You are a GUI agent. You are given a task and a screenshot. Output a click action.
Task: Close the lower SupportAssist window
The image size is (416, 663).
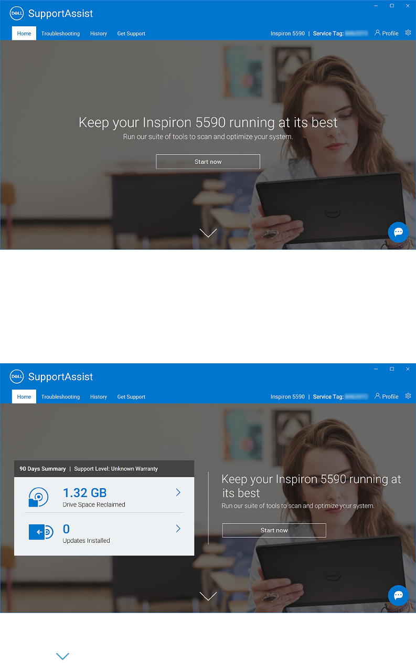point(408,369)
